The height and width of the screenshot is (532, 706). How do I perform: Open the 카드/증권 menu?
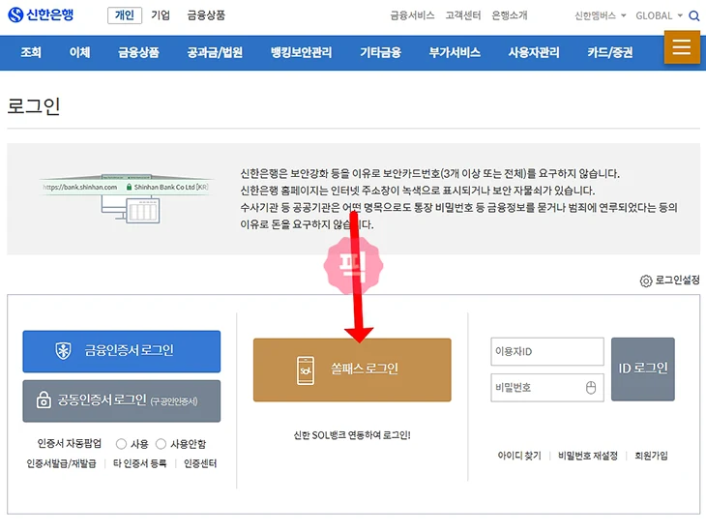[609, 52]
